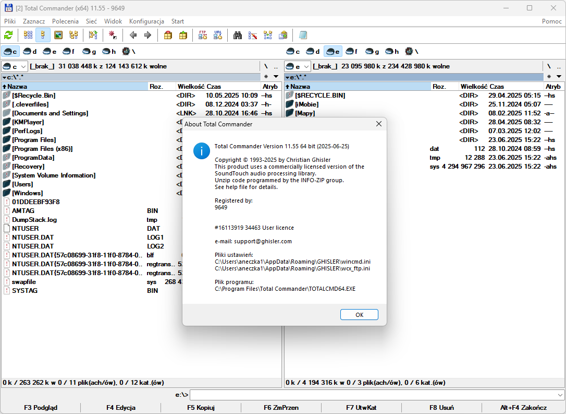
Task: Click the file icon beside swapfile
Action: pos(6,282)
